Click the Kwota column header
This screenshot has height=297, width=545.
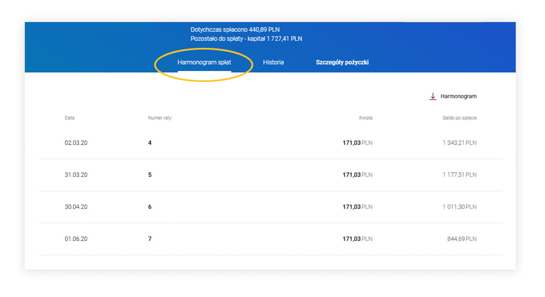click(x=366, y=118)
